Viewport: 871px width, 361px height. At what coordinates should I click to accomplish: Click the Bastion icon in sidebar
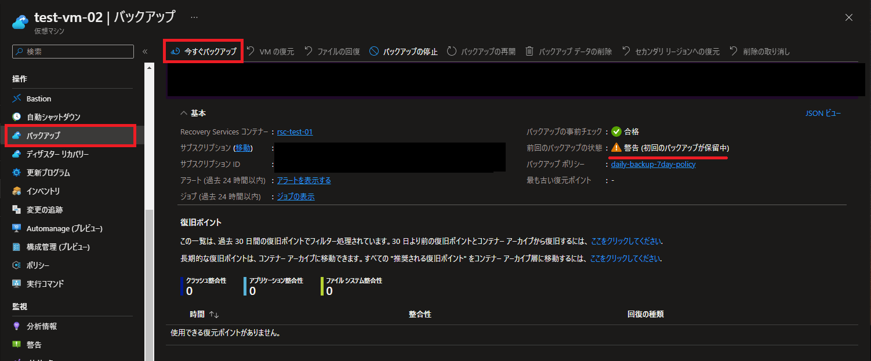coord(17,99)
